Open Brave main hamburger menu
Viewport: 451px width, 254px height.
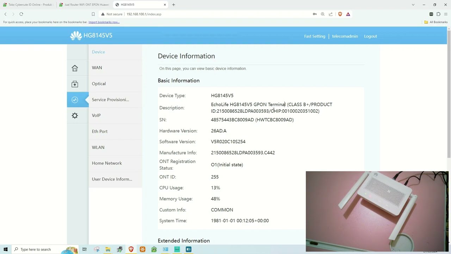[x=446, y=14]
